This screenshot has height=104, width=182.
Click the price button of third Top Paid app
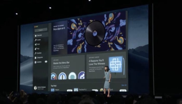(123, 90)
